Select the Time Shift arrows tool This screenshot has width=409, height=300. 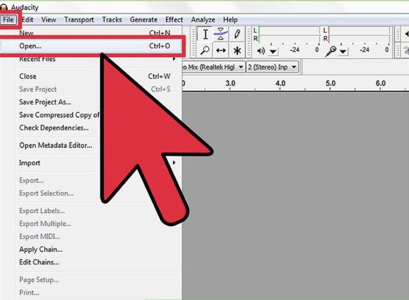221,50
